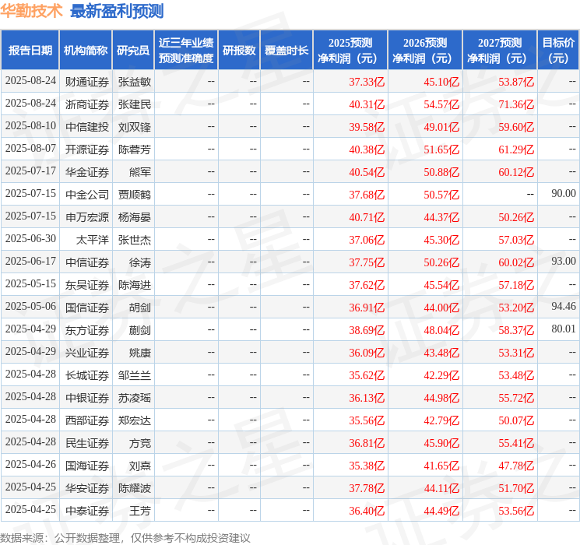Click the 47.78亿 forecast value
Viewport: 580px width, 545px height.
516,466
